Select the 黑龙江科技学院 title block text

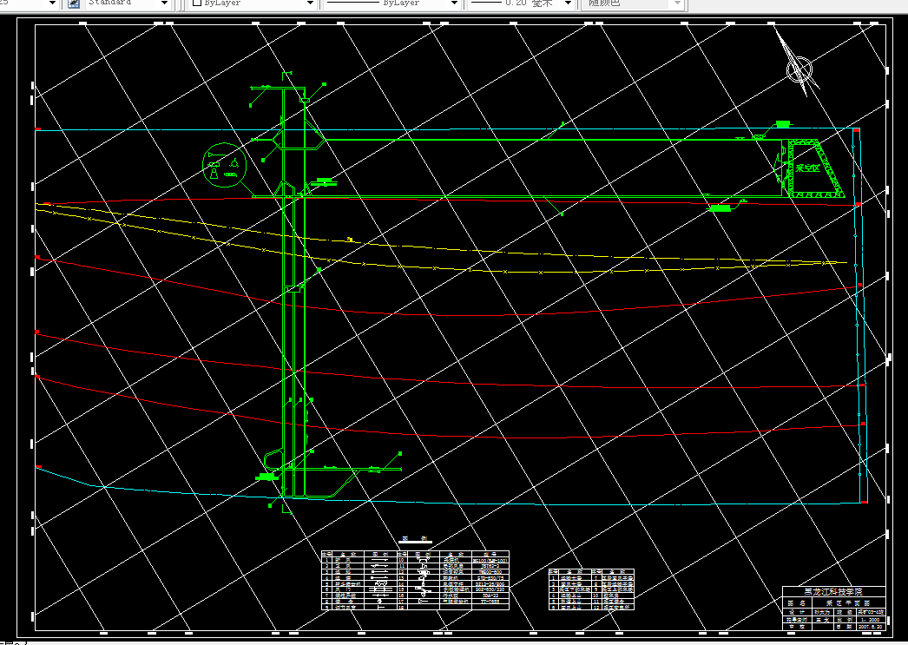tap(833, 592)
